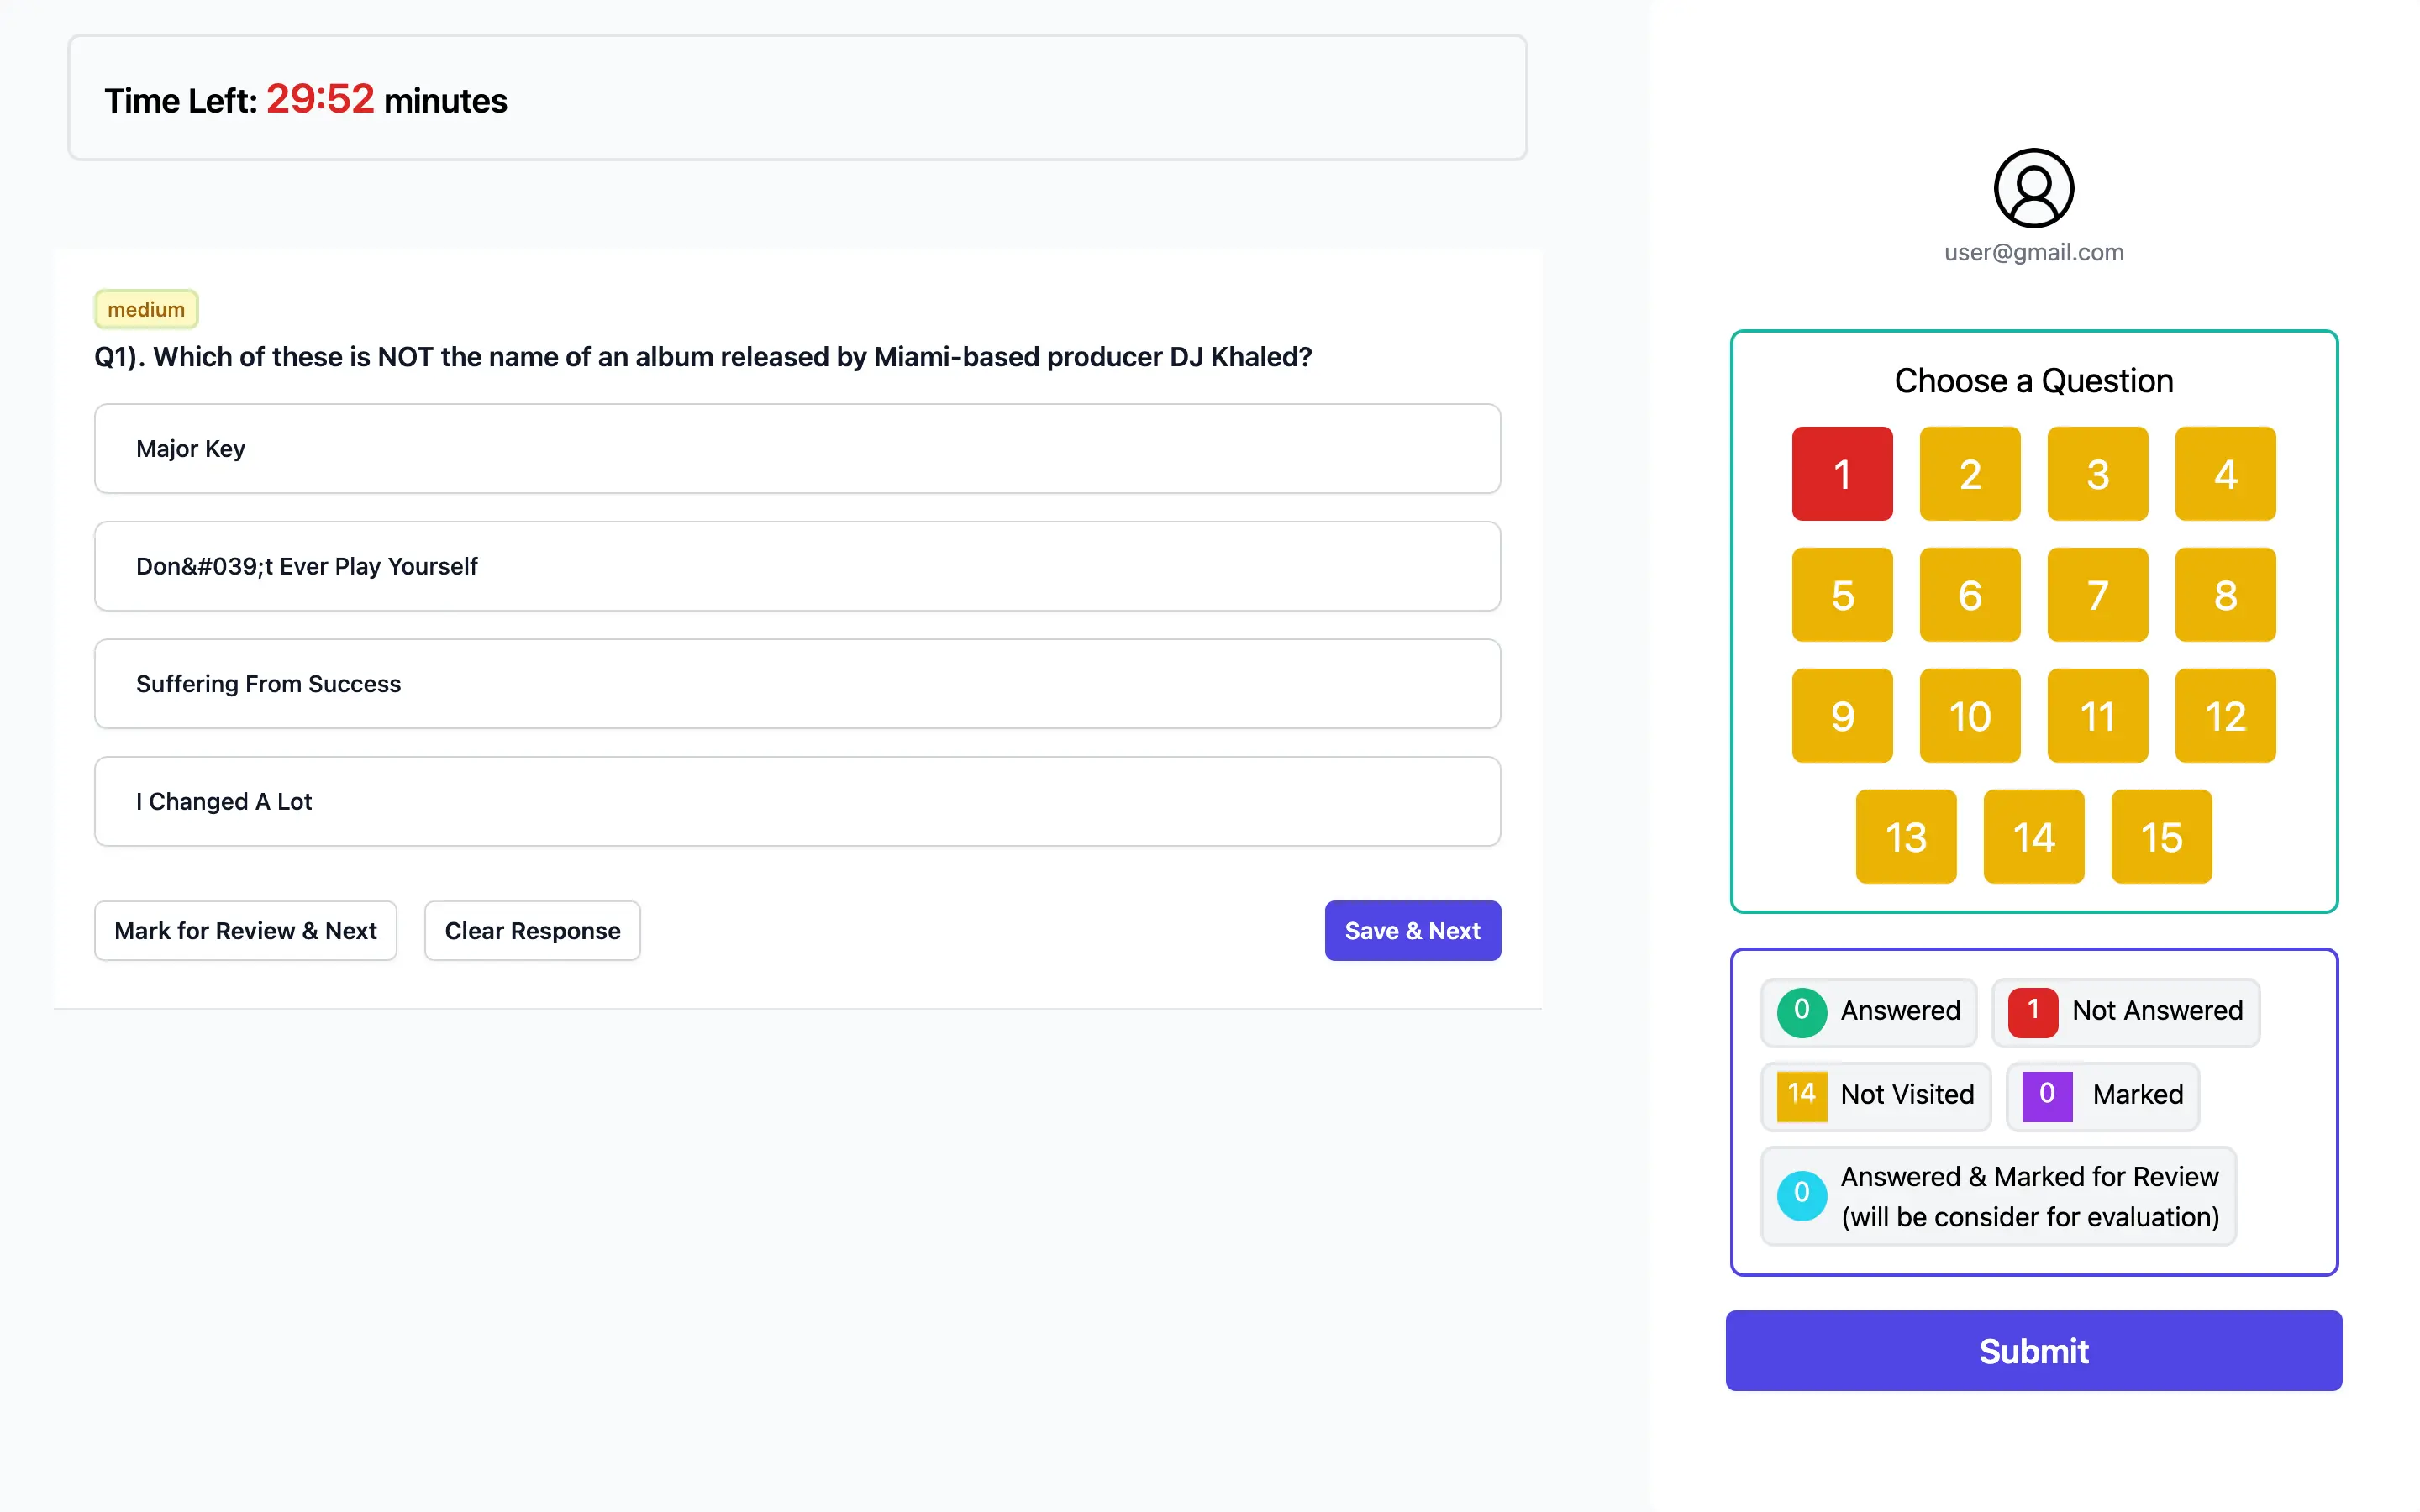
Task: Select question 13 in the palette
Action: click(1905, 837)
